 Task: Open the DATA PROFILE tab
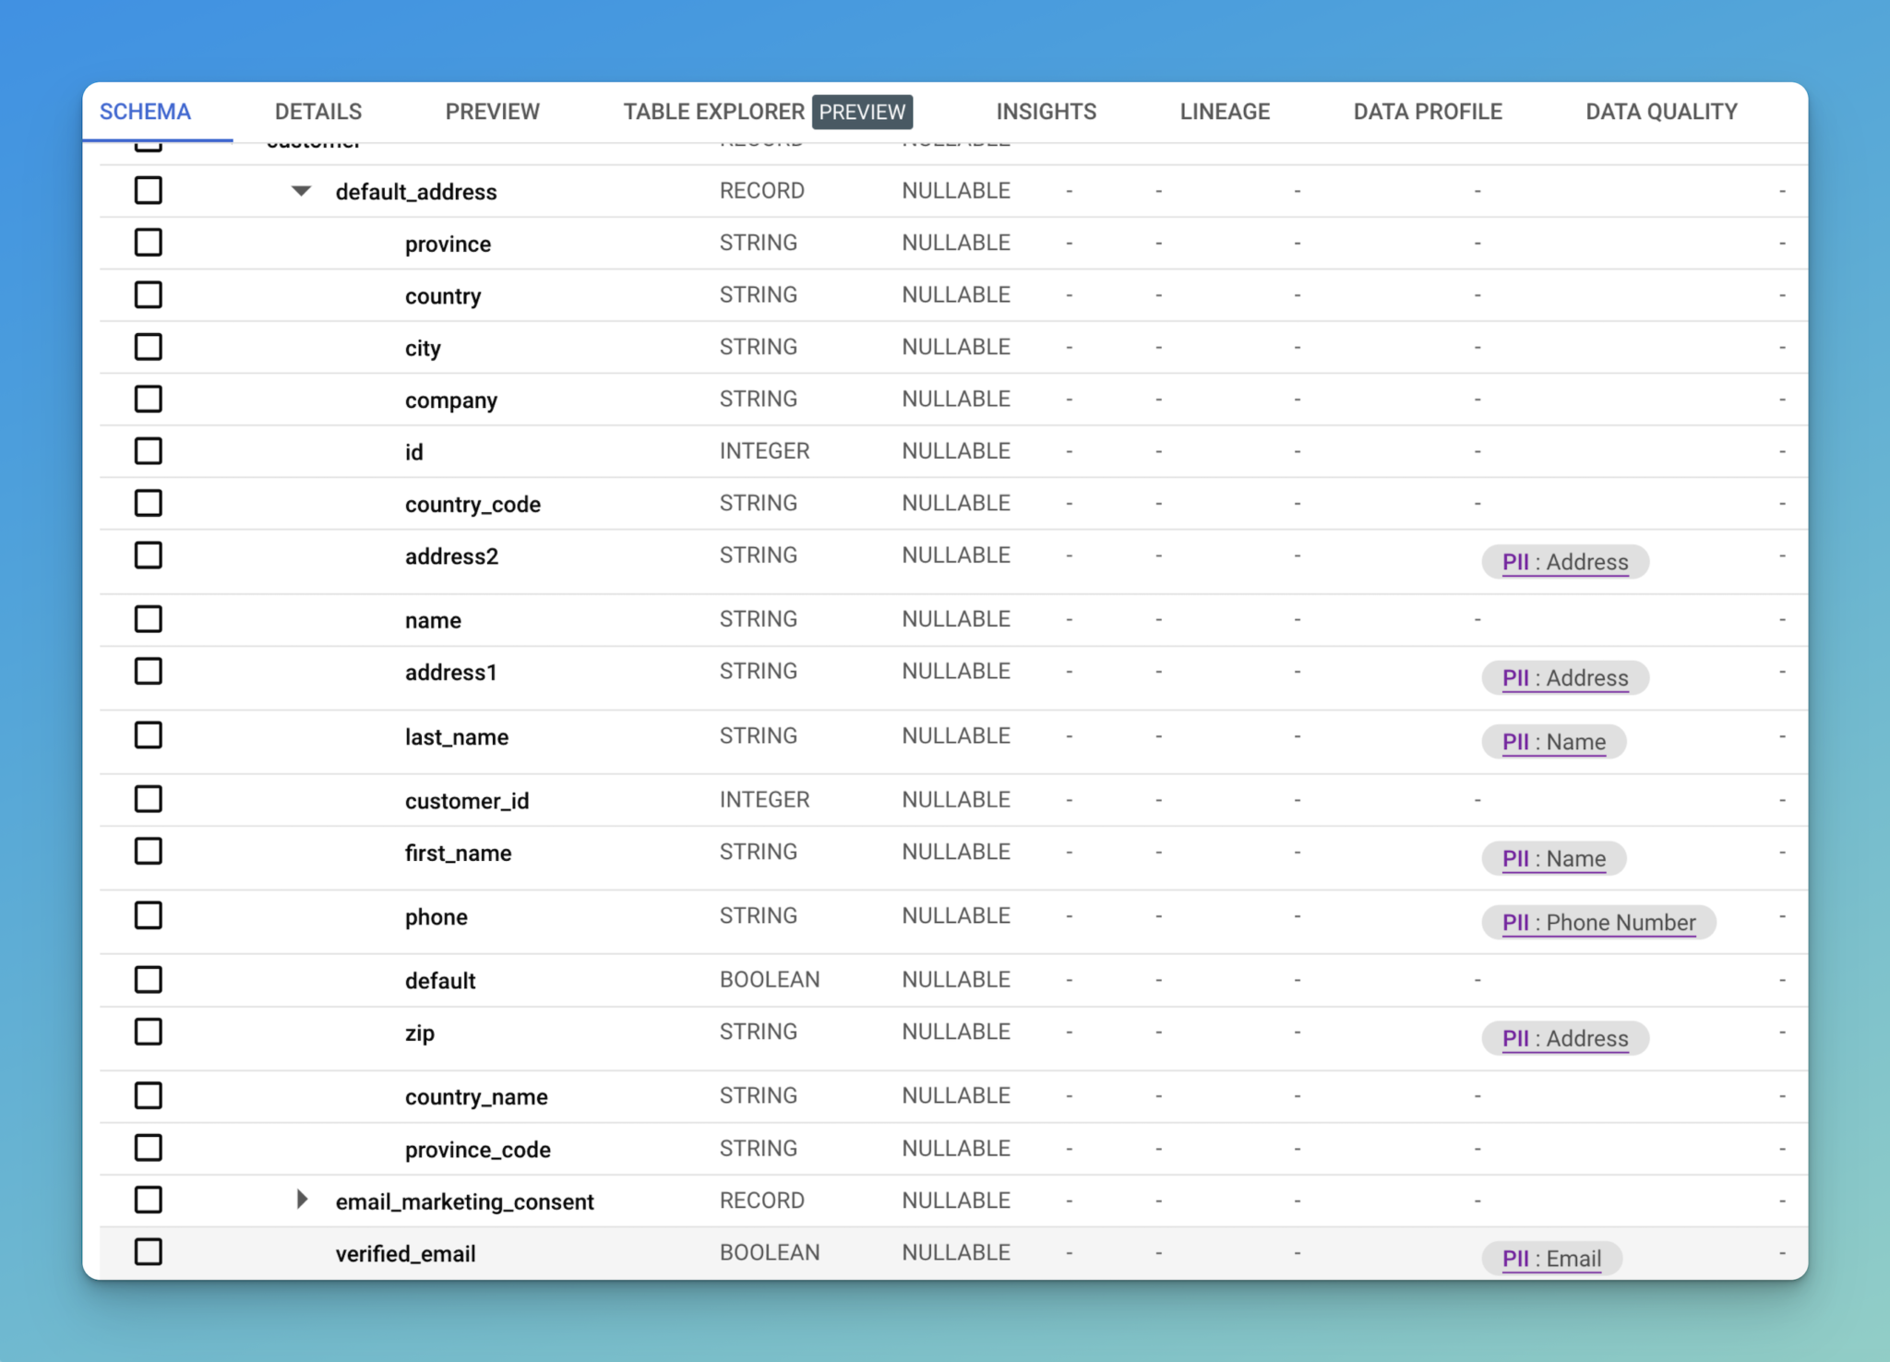point(1426,111)
